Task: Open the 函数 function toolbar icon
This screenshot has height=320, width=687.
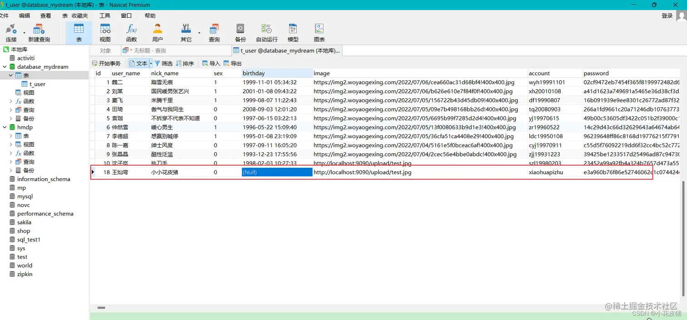Action: click(x=131, y=33)
